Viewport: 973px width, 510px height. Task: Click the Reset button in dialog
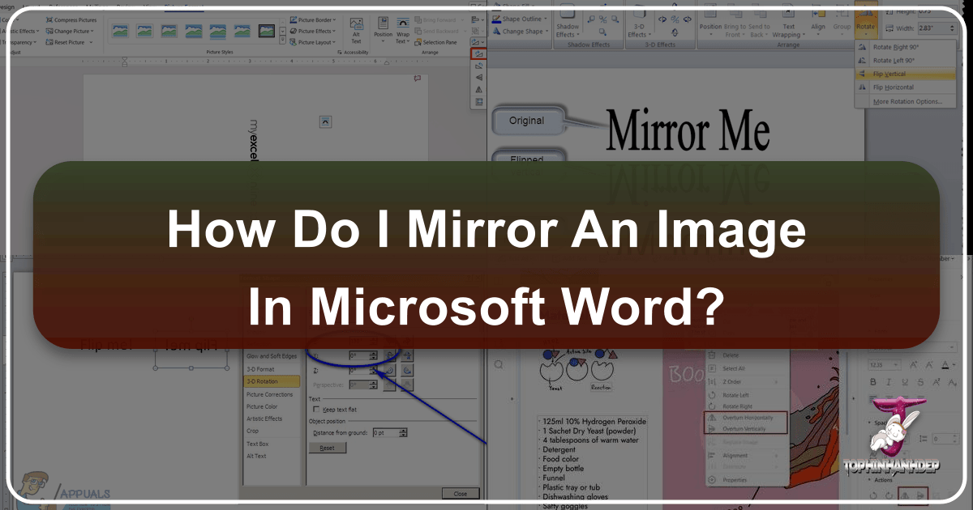tap(327, 448)
